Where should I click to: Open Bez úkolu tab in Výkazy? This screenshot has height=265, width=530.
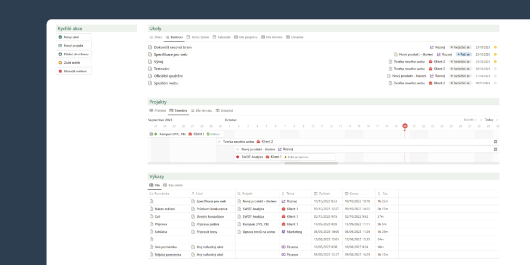coord(173,185)
